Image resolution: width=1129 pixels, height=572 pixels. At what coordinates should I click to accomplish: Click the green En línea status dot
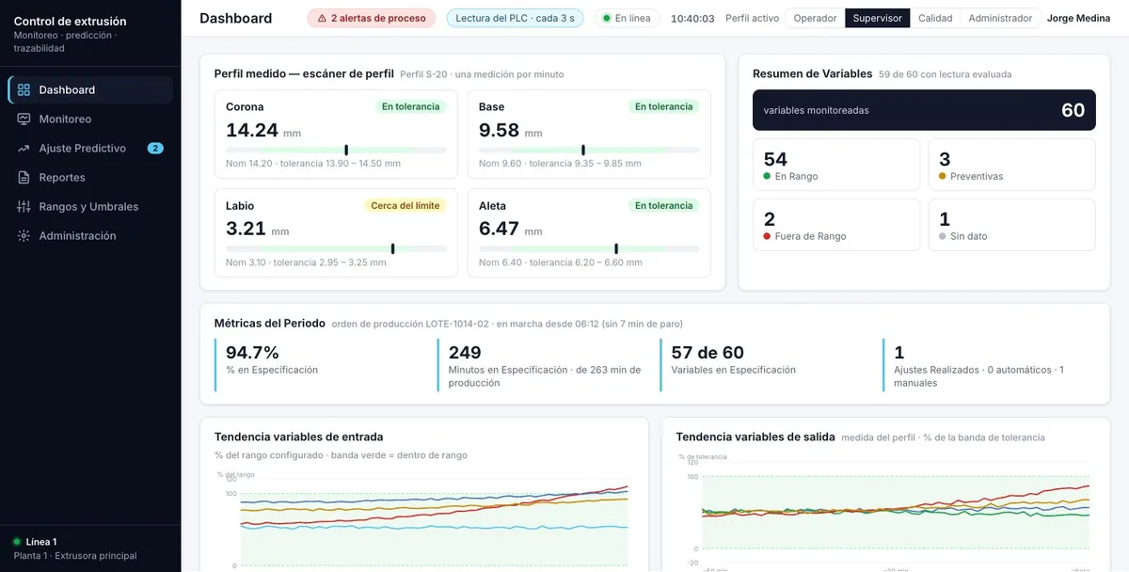point(608,18)
